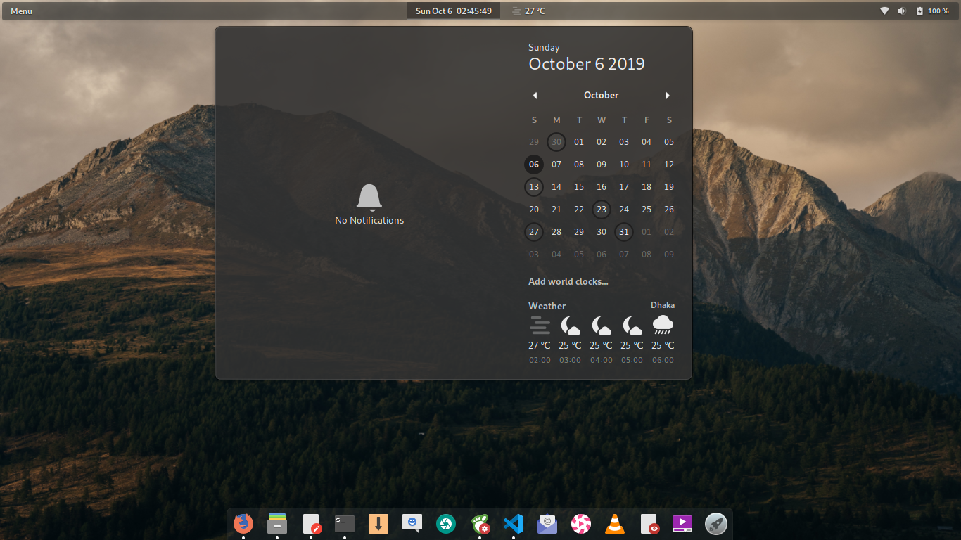Select September 30 in the calendar

pos(556,142)
